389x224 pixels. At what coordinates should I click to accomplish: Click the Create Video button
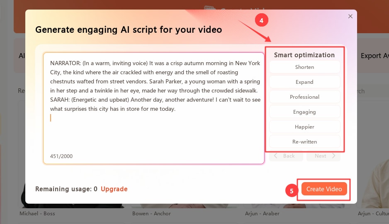pos(324,189)
